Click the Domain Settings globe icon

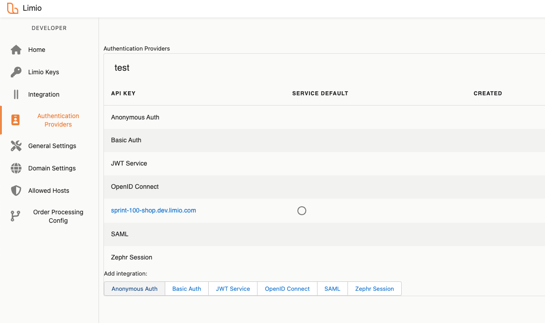coord(16,168)
